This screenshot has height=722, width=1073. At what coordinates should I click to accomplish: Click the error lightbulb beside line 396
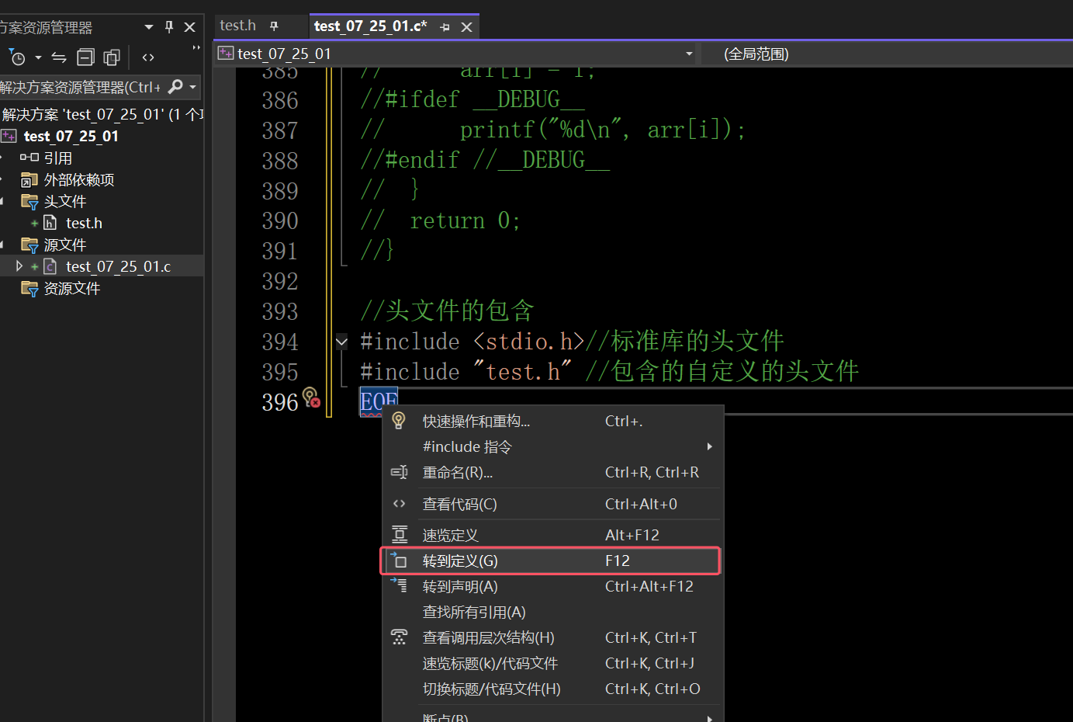[x=311, y=397]
